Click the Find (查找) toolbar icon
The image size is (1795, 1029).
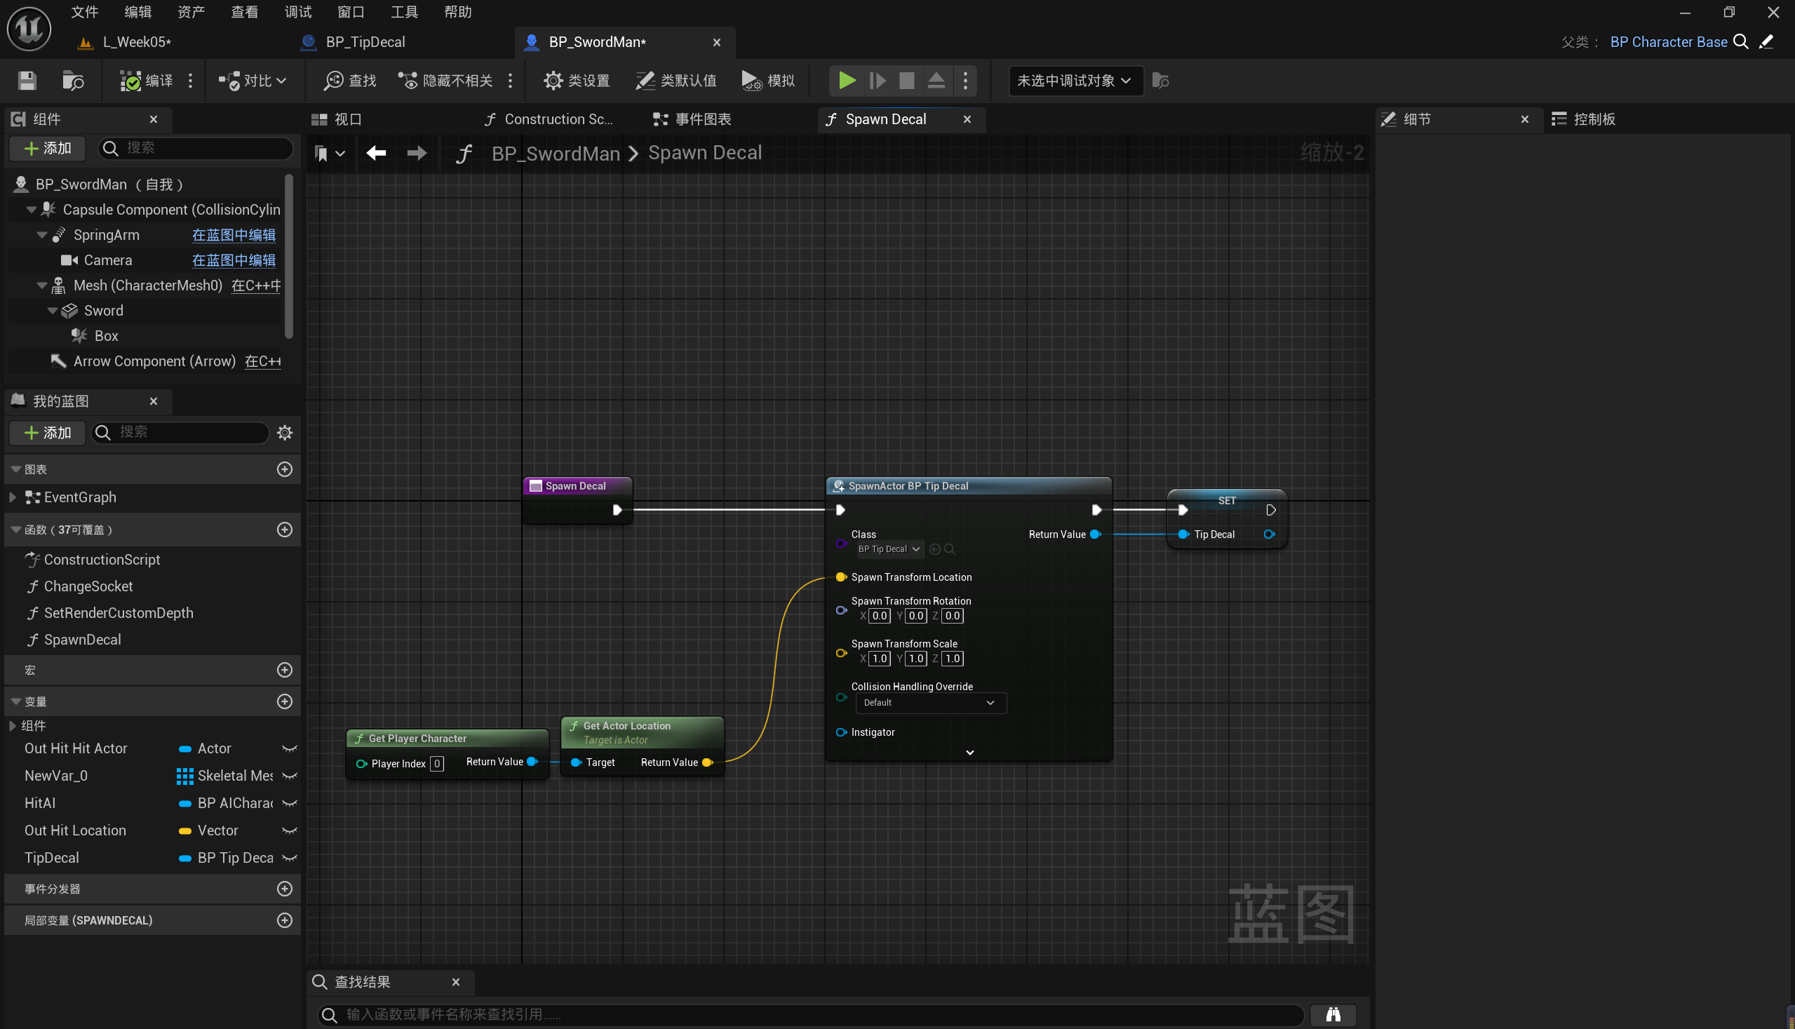350,81
